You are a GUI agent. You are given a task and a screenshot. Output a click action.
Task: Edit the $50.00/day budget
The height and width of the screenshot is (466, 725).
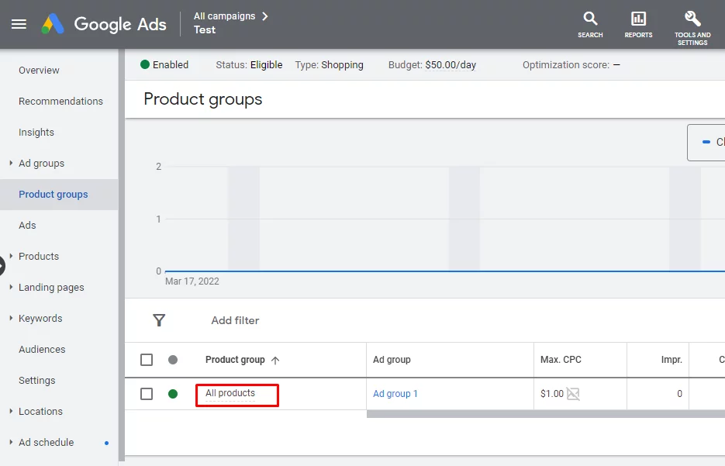pos(451,64)
